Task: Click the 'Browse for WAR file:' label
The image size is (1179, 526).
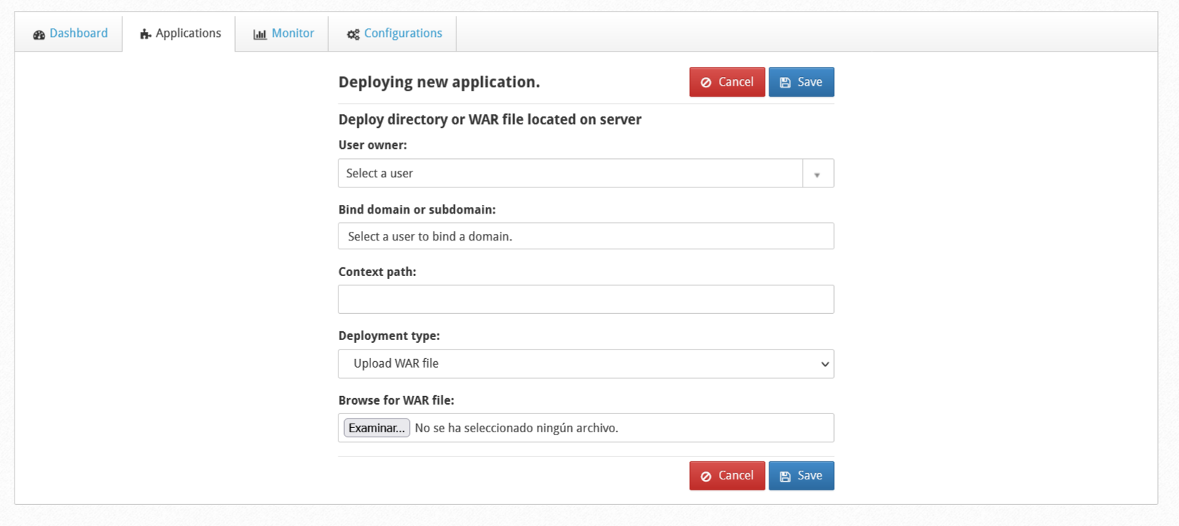Action: tap(396, 400)
